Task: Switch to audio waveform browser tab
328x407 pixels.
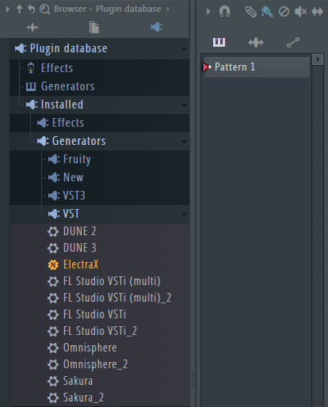Action: pyautogui.click(x=32, y=28)
